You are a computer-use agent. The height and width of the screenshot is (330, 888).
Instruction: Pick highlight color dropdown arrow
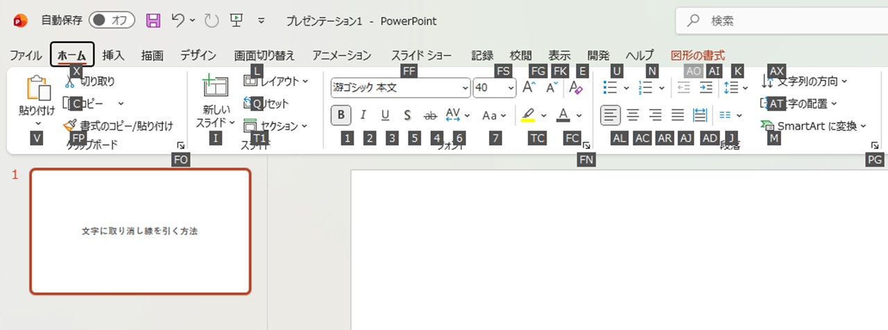[x=544, y=115]
